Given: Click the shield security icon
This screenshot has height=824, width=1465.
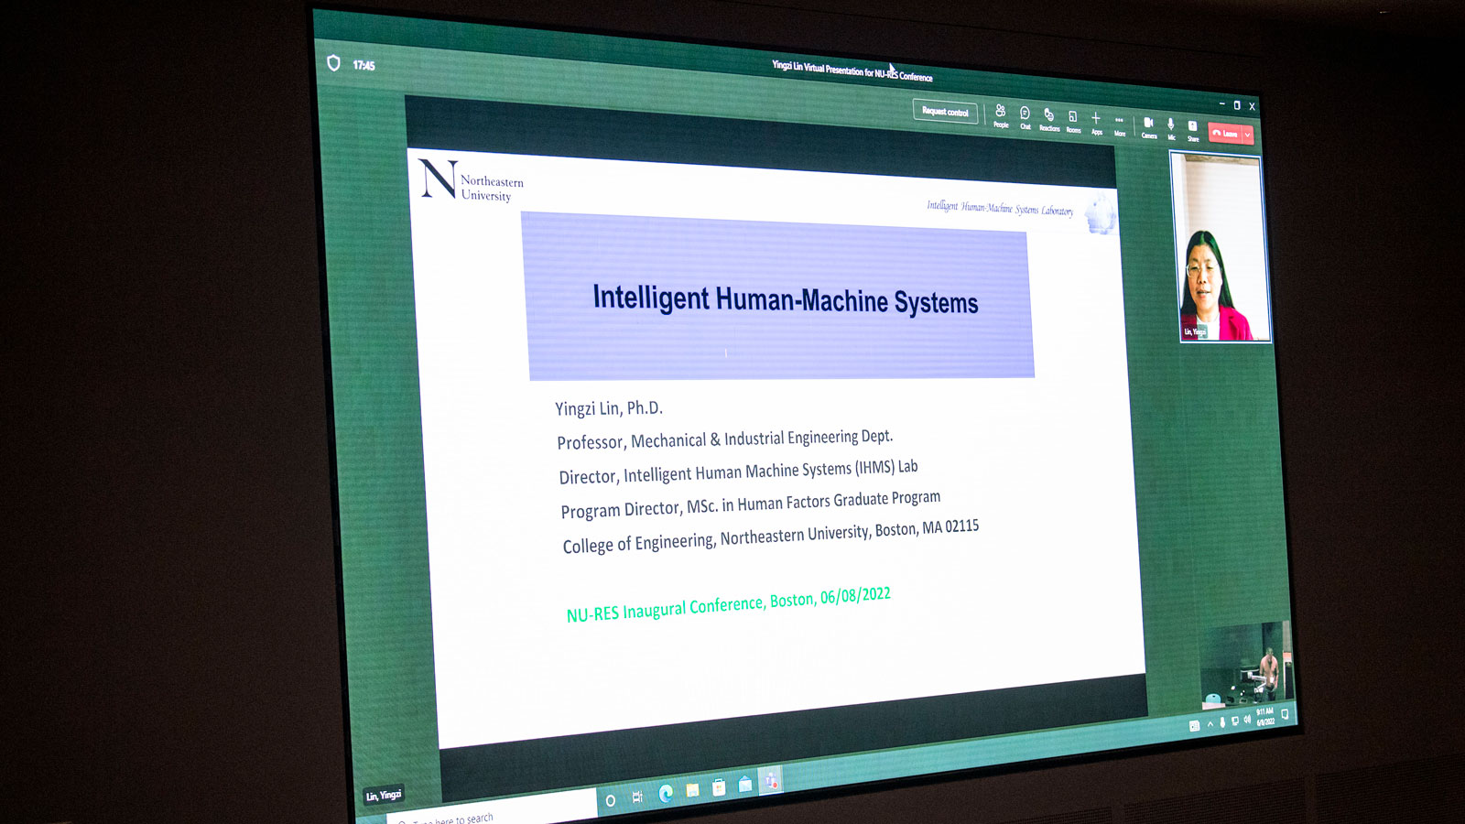Looking at the screenshot, I should pyautogui.click(x=333, y=62).
